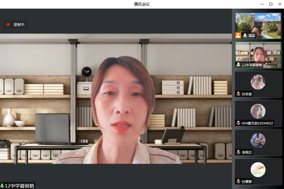The height and width of the screenshot is (189, 284).
Task: Click microphone icon on 12中学夏俊艳 thumbnail
Action: (238, 65)
